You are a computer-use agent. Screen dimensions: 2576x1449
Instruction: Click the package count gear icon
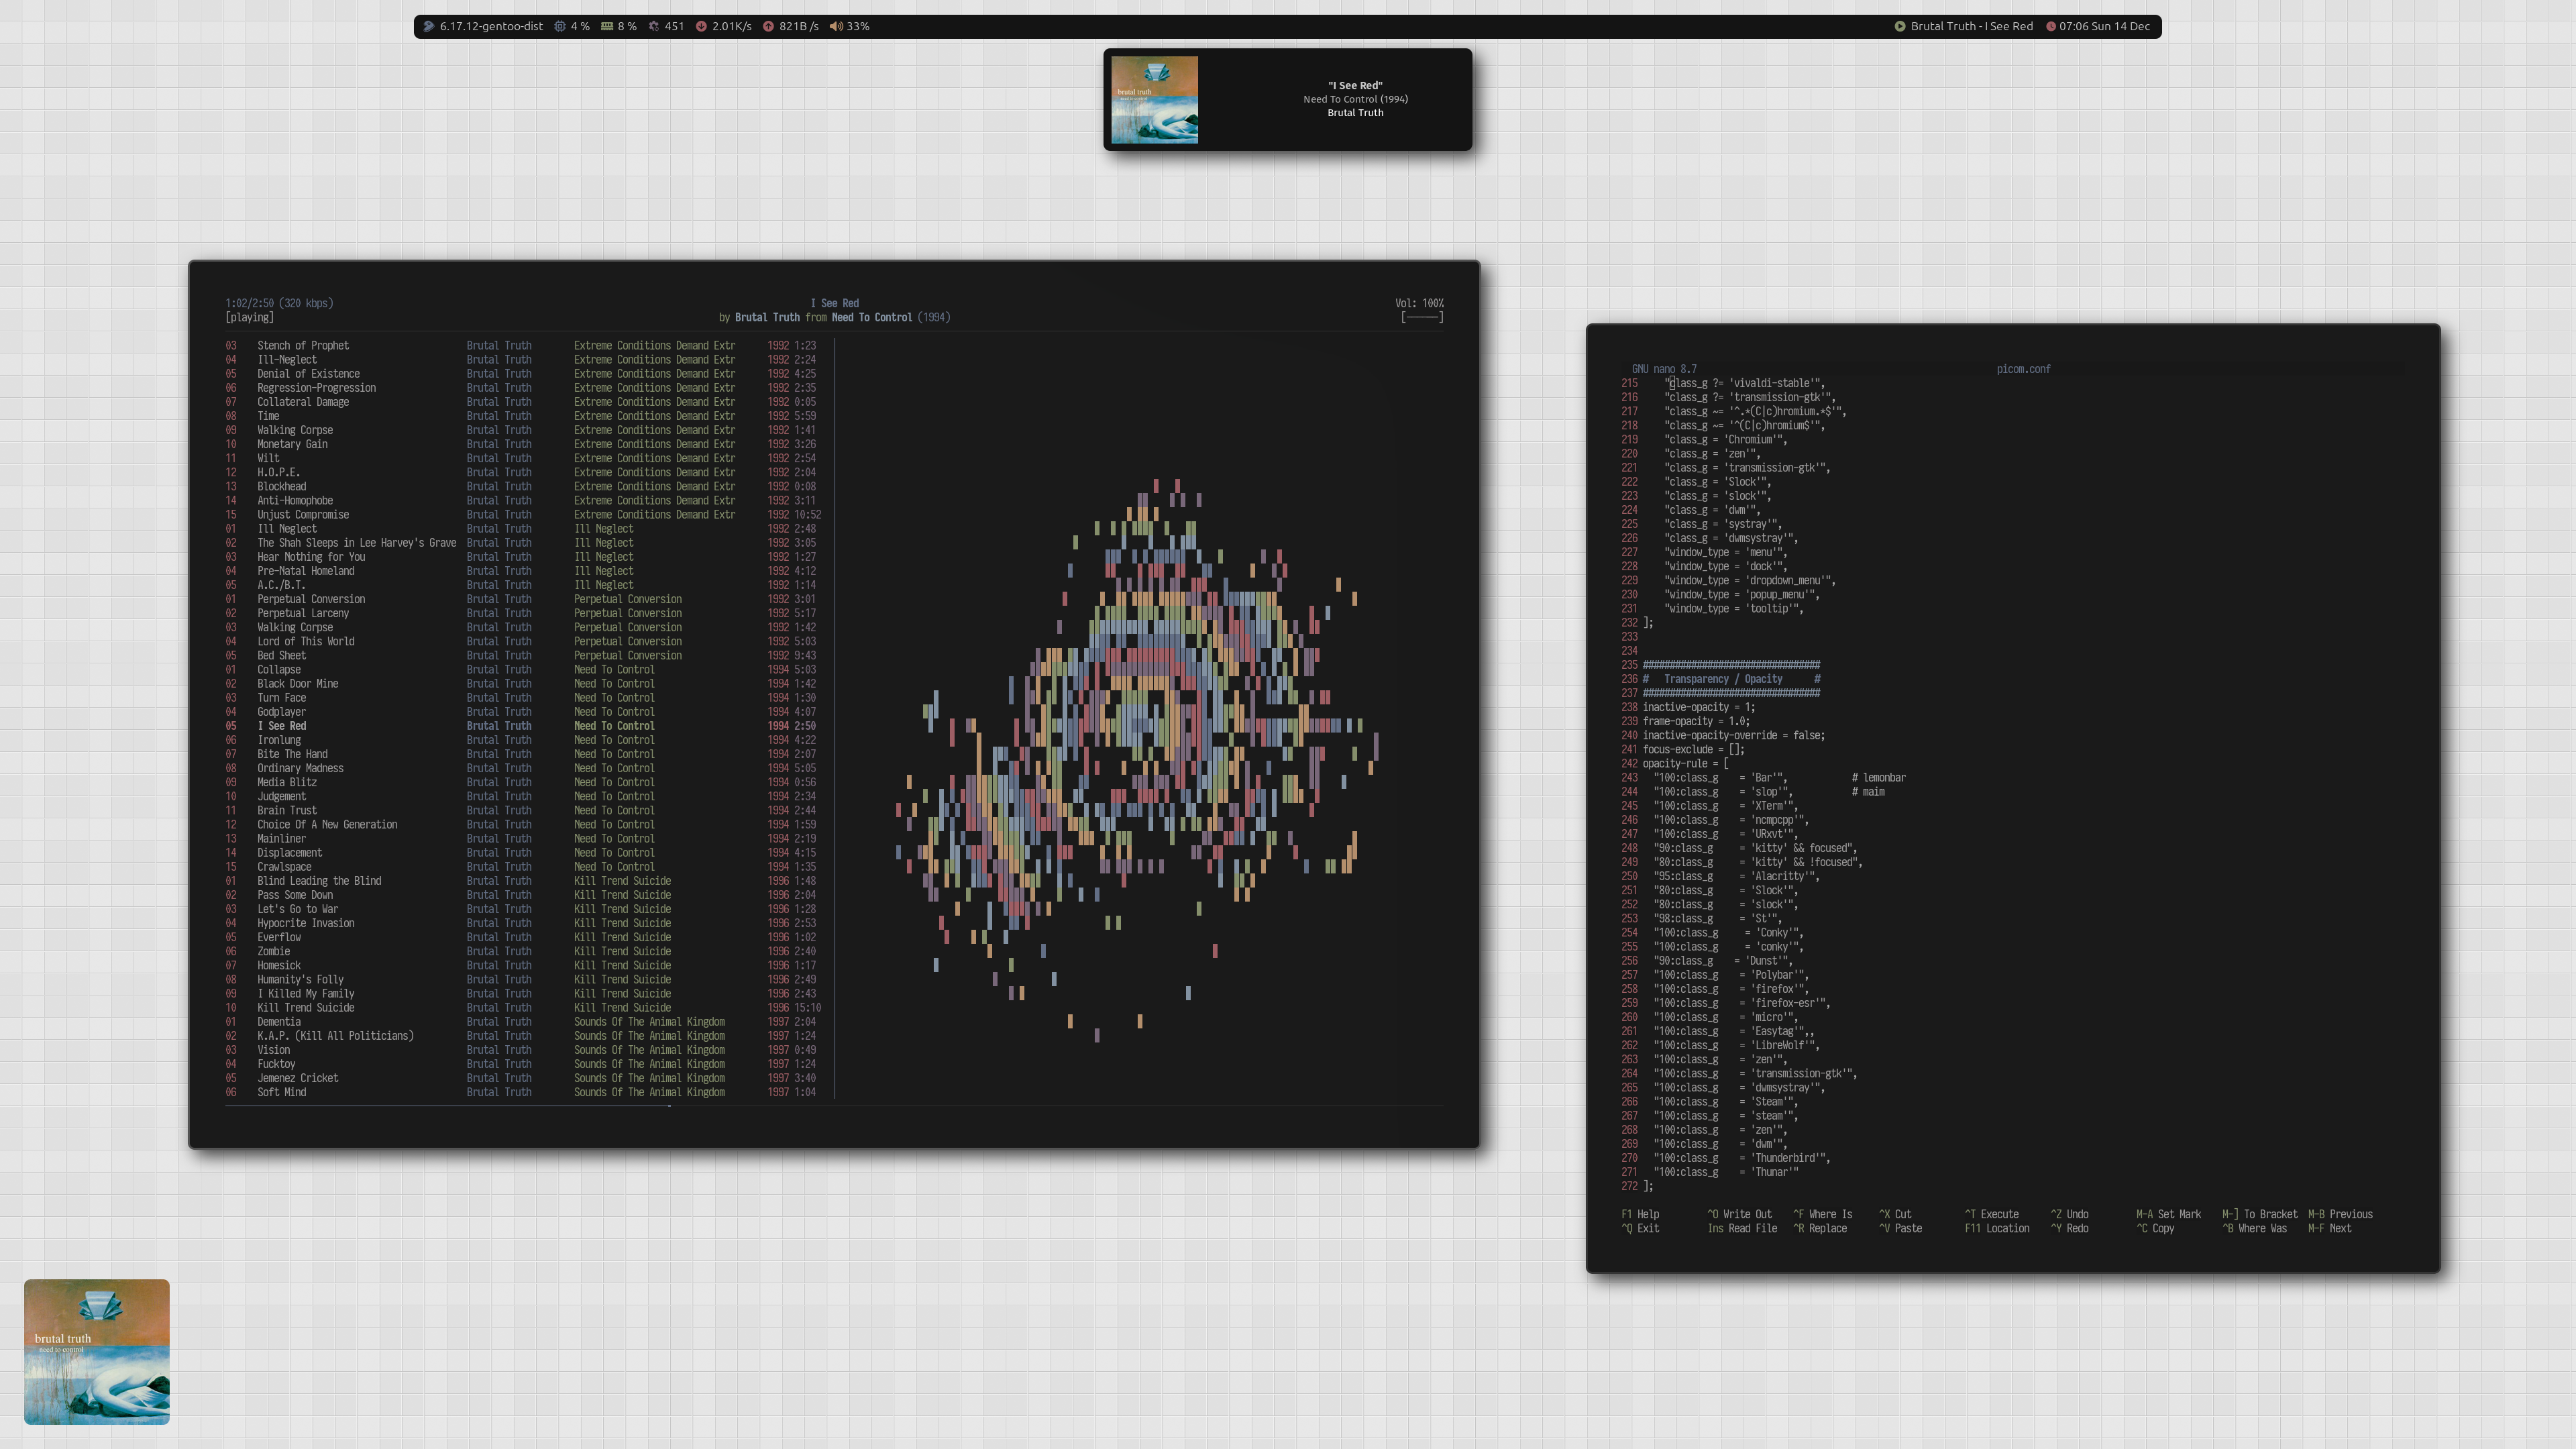[654, 26]
